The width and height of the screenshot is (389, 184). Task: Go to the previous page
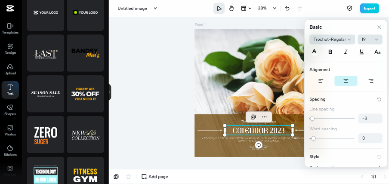362,177
